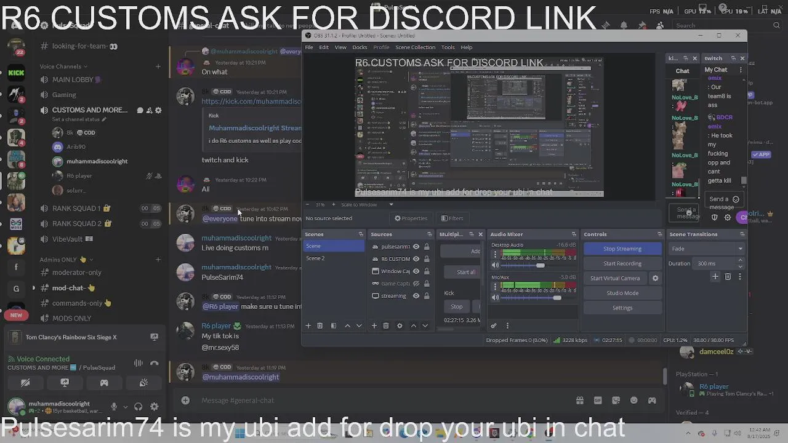Open scene filters icon in Scenes toolbar
Viewport: 788px width, 443px height.
333,325
